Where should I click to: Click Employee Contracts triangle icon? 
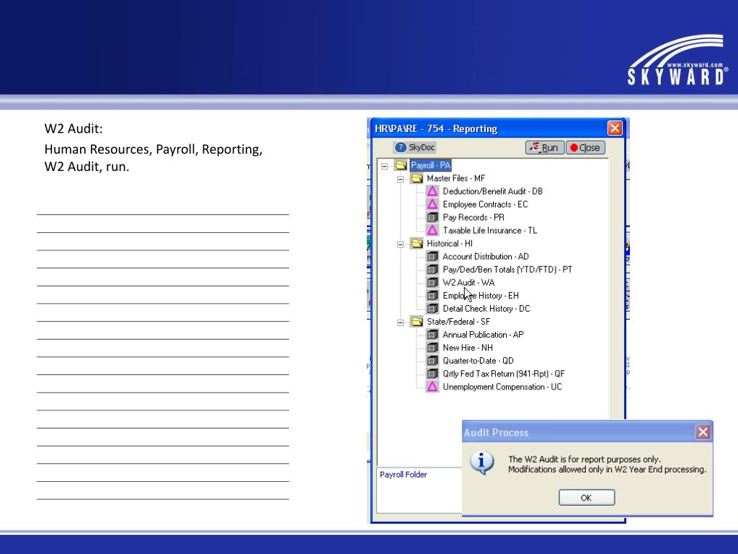click(432, 204)
